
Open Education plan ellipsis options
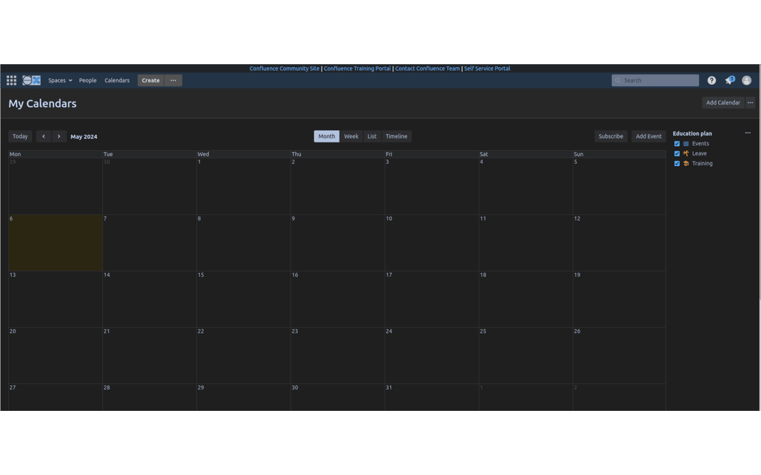748,133
